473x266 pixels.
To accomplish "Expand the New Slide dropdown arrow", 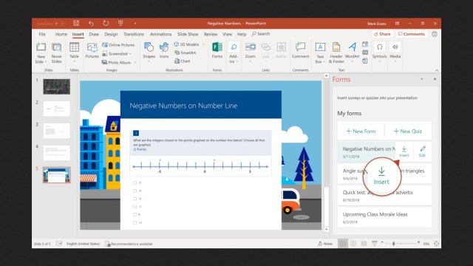I will 46,61.
